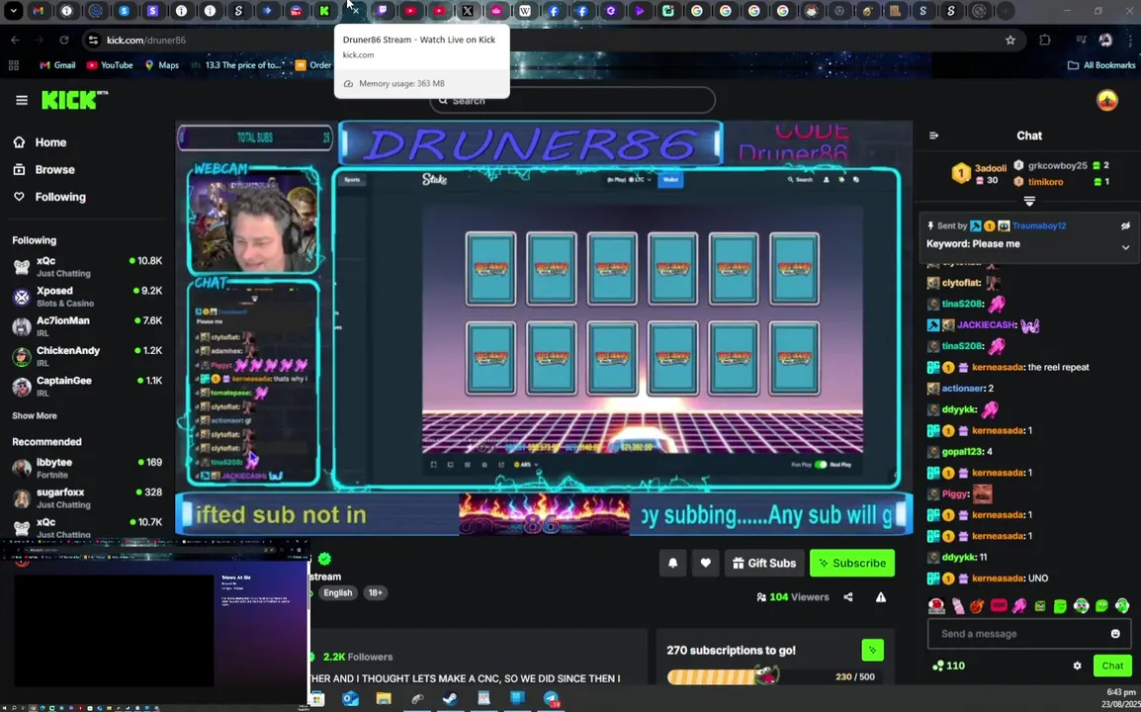Image resolution: width=1141 pixels, height=712 pixels.
Task: Hide the pinned message with the eye-slash icon
Action: pos(1125,225)
